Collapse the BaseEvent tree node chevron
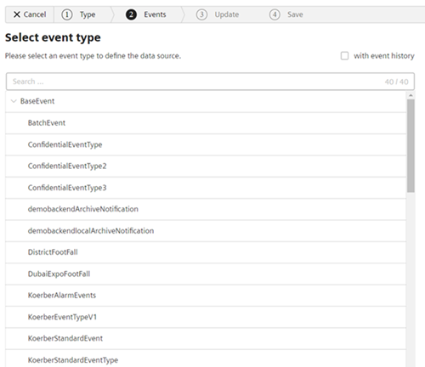425x367 pixels. (14, 101)
